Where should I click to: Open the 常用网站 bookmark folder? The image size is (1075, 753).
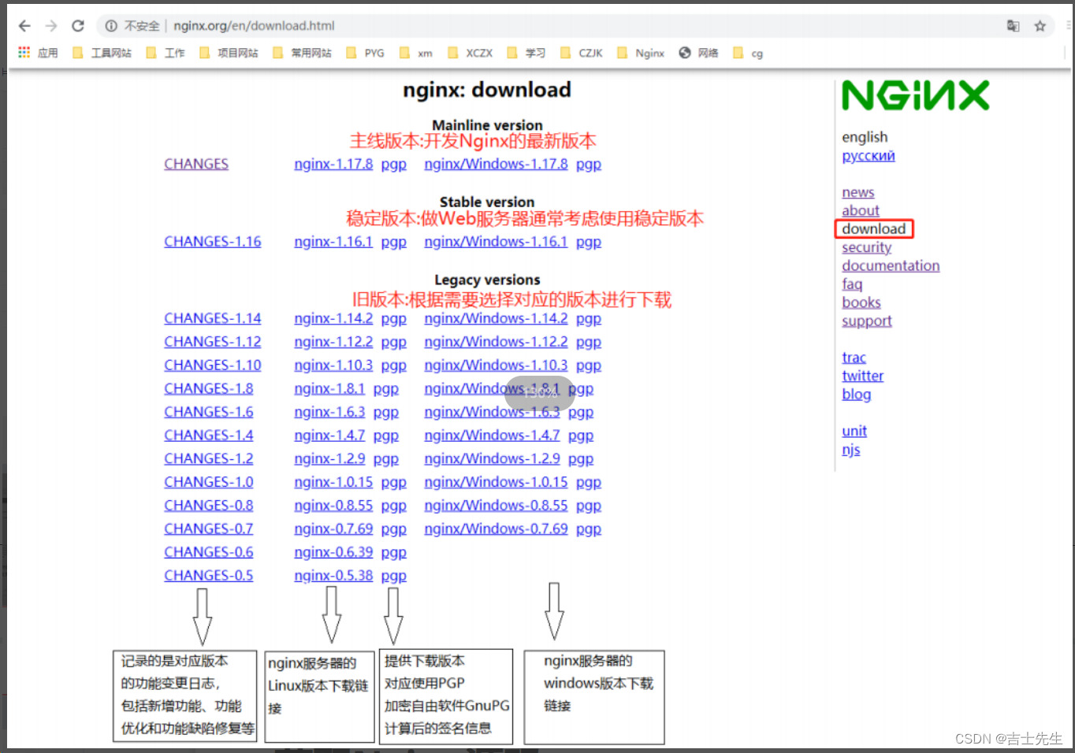pyautogui.click(x=302, y=53)
